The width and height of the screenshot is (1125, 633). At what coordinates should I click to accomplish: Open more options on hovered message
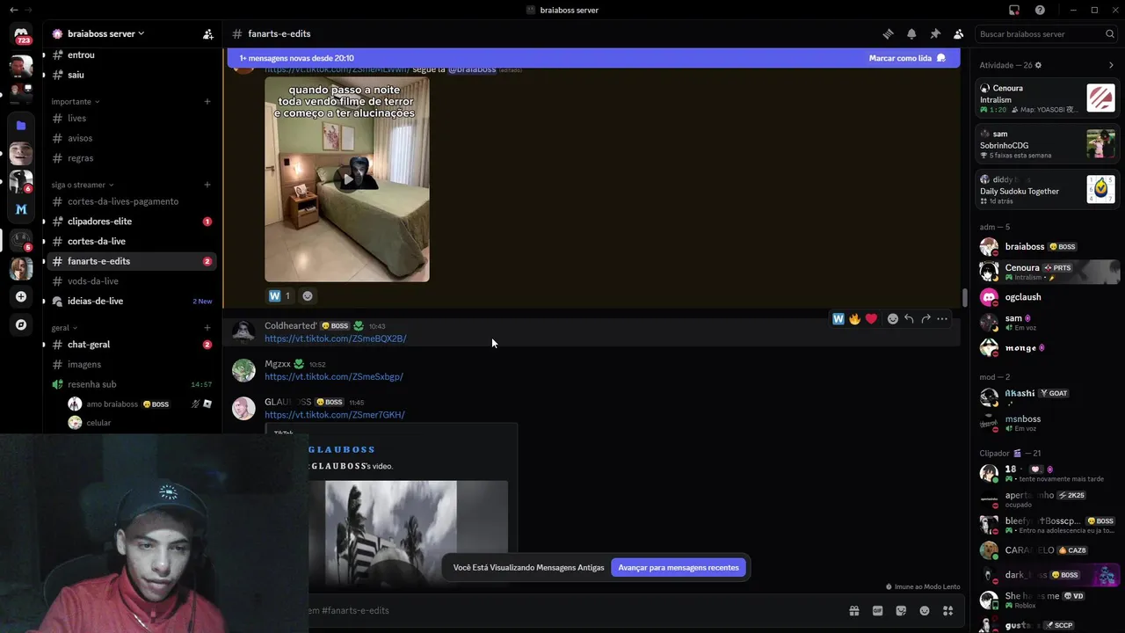[x=942, y=318]
